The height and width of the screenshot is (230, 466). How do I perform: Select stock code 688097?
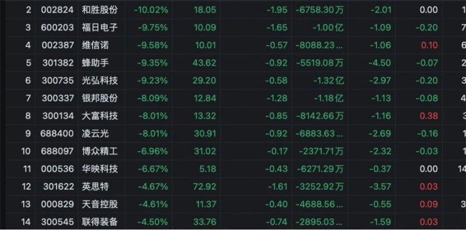57,151
